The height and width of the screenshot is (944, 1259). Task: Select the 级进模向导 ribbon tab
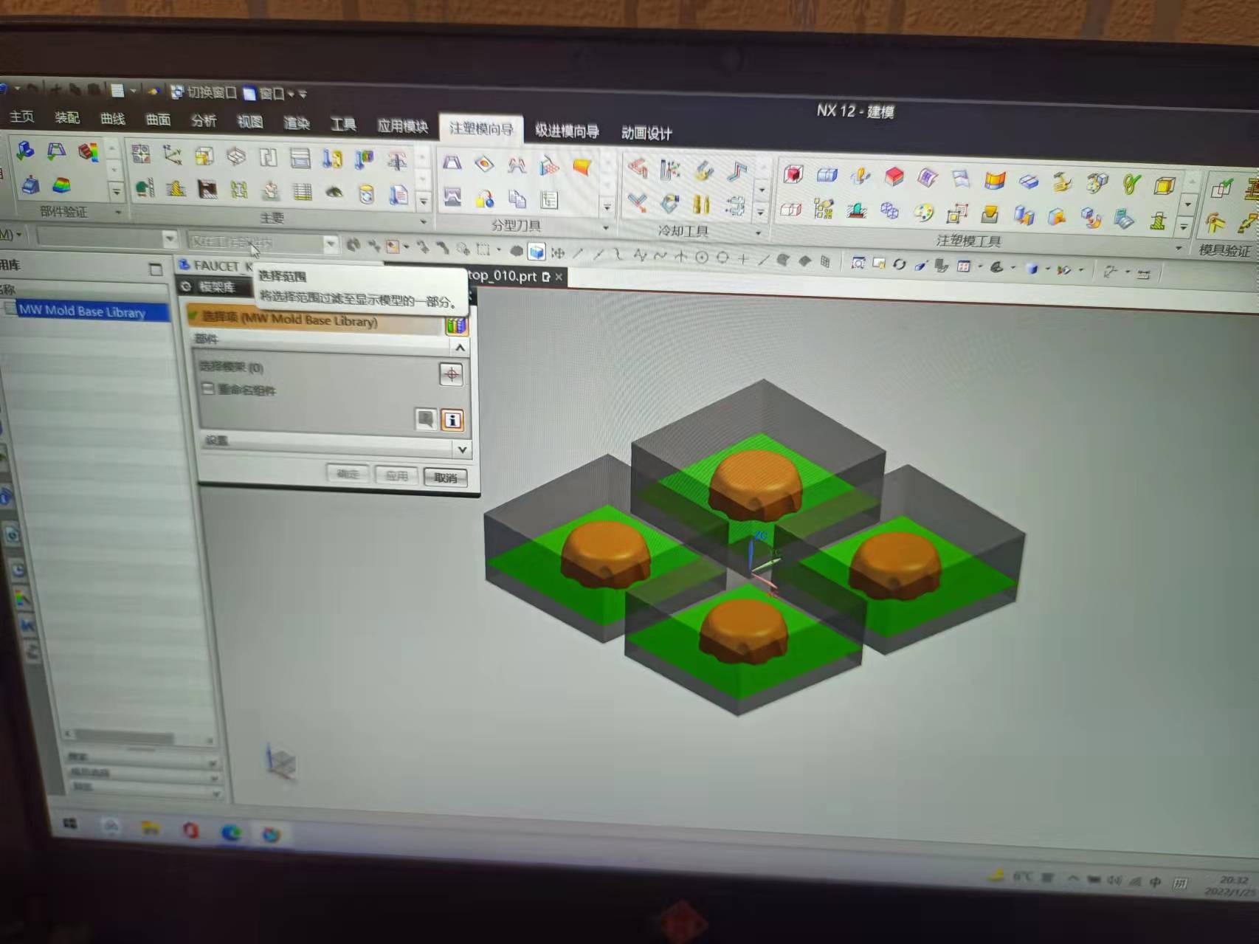(x=567, y=131)
